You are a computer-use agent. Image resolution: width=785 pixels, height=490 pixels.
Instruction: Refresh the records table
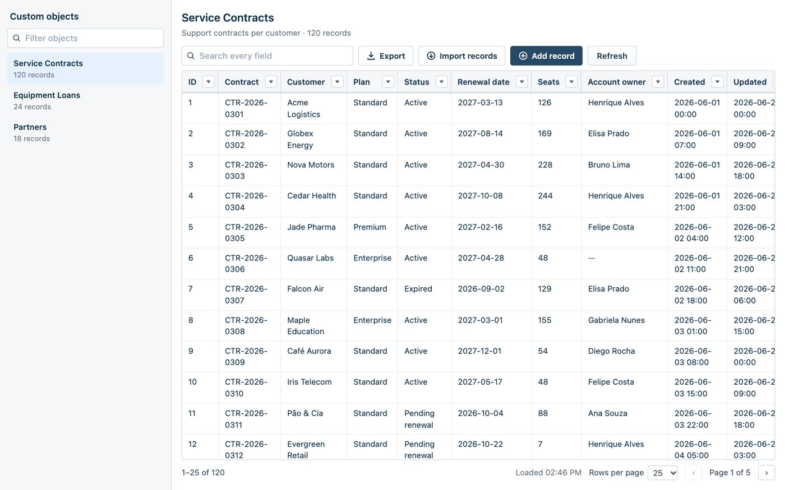point(612,56)
